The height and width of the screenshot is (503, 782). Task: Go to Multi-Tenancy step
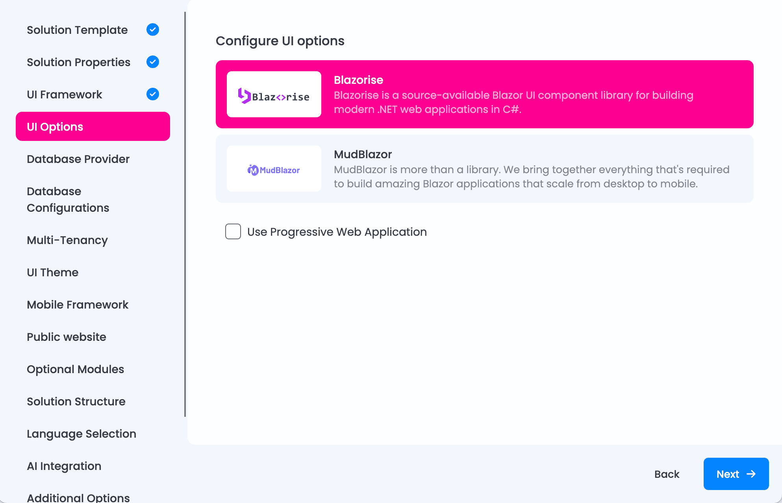[x=93, y=240]
